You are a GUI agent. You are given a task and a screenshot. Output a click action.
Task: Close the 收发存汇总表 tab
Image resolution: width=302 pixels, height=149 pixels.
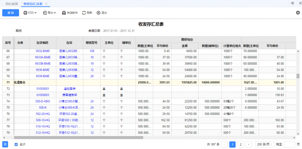coord(46,4)
